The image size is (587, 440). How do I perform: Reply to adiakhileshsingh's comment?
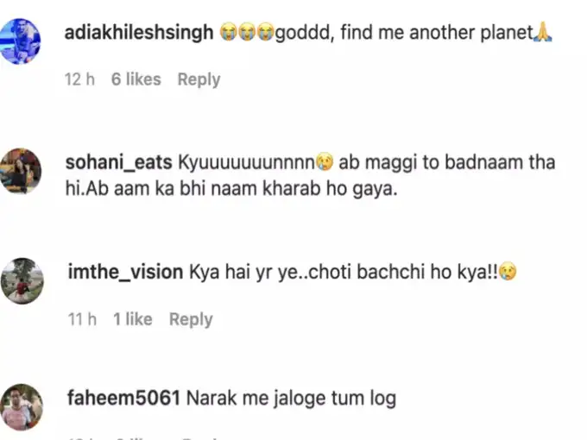click(x=199, y=79)
